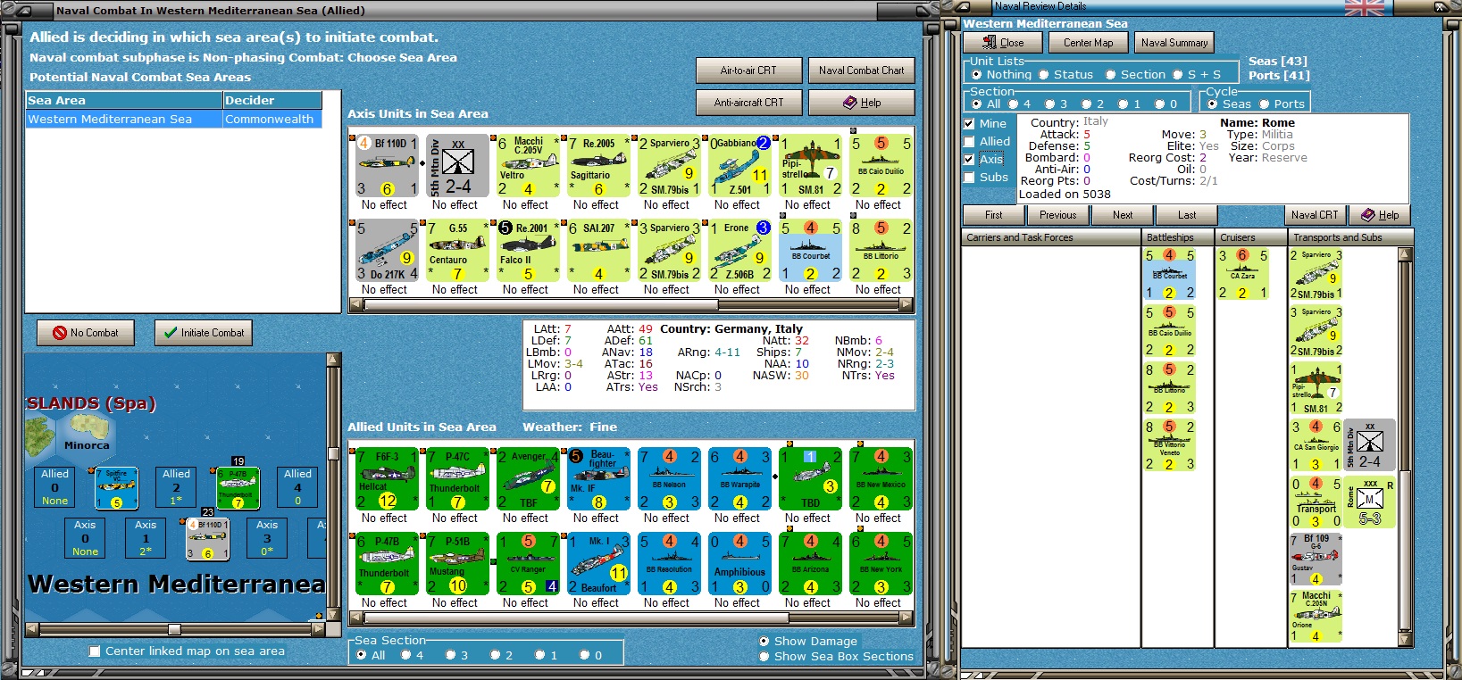
Task: Select BB Littorio in Axis Units list
Action: 881,251
